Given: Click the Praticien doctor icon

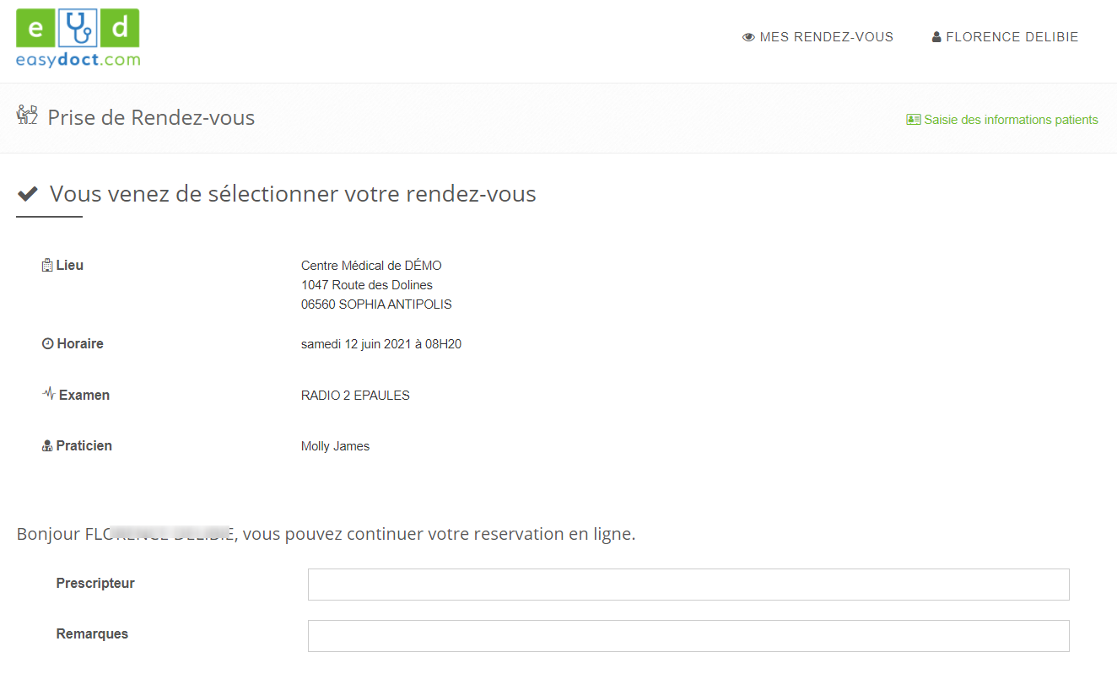Looking at the screenshot, I should coord(47,446).
